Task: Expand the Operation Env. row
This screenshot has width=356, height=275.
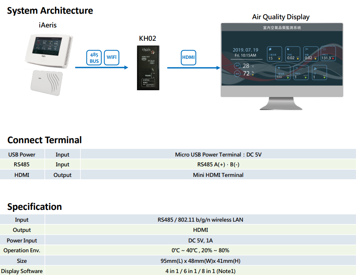Action: point(22,250)
